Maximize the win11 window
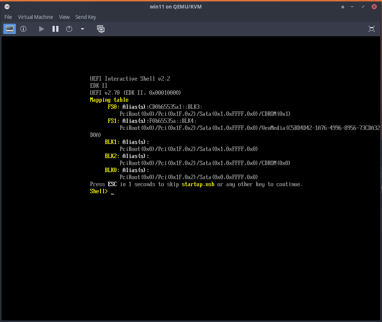Image resolution: width=382 pixels, height=322 pixels. (363, 7)
